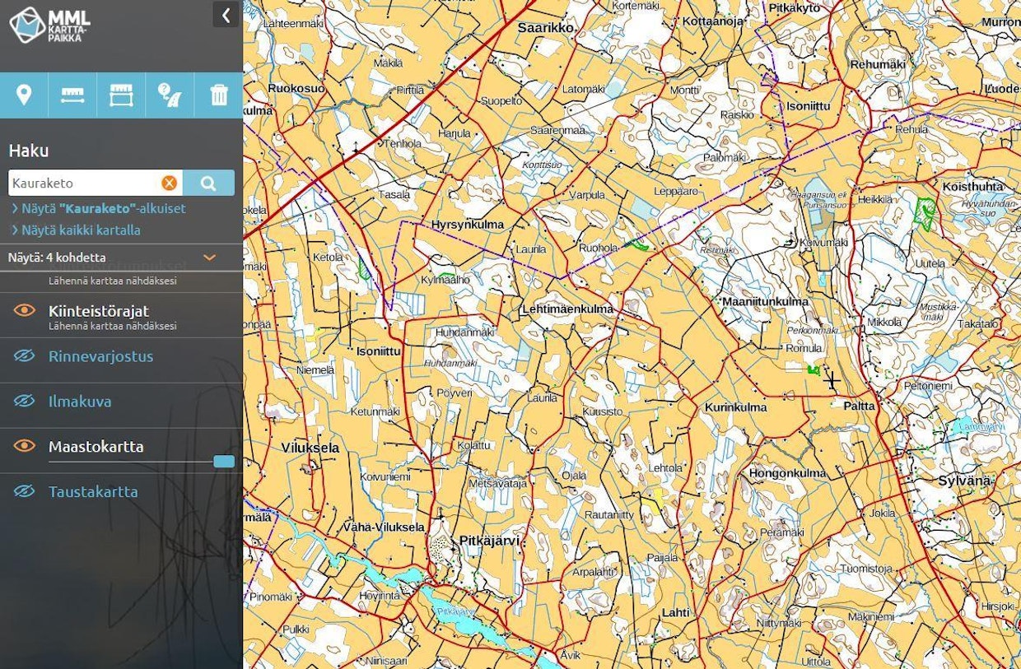The image size is (1021, 669).
Task: Expand the Näytä: 4 kohdetta list
Action: pyautogui.click(x=209, y=258)
